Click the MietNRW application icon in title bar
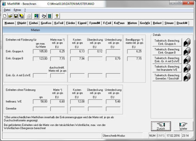This screenshot has width=196, height=141. (4, 4)
